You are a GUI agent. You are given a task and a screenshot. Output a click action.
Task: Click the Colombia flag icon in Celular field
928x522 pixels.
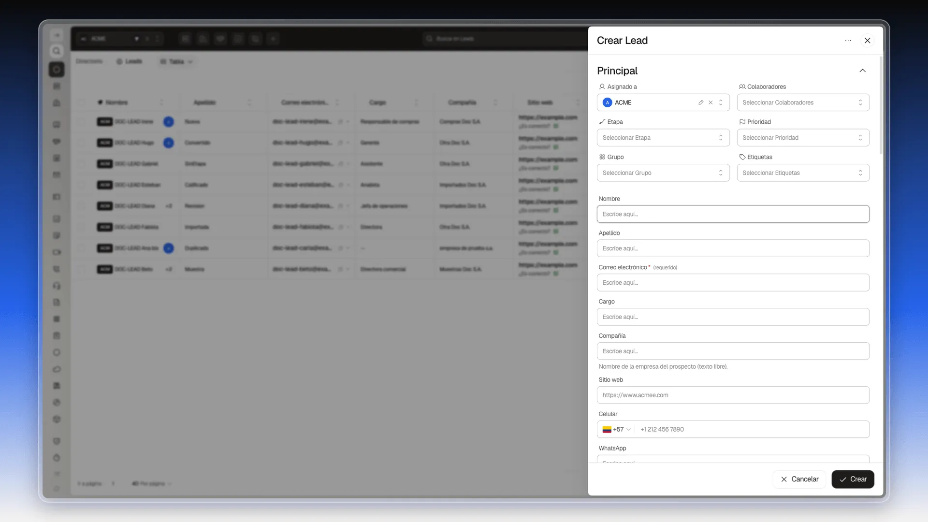pos(607,430)
